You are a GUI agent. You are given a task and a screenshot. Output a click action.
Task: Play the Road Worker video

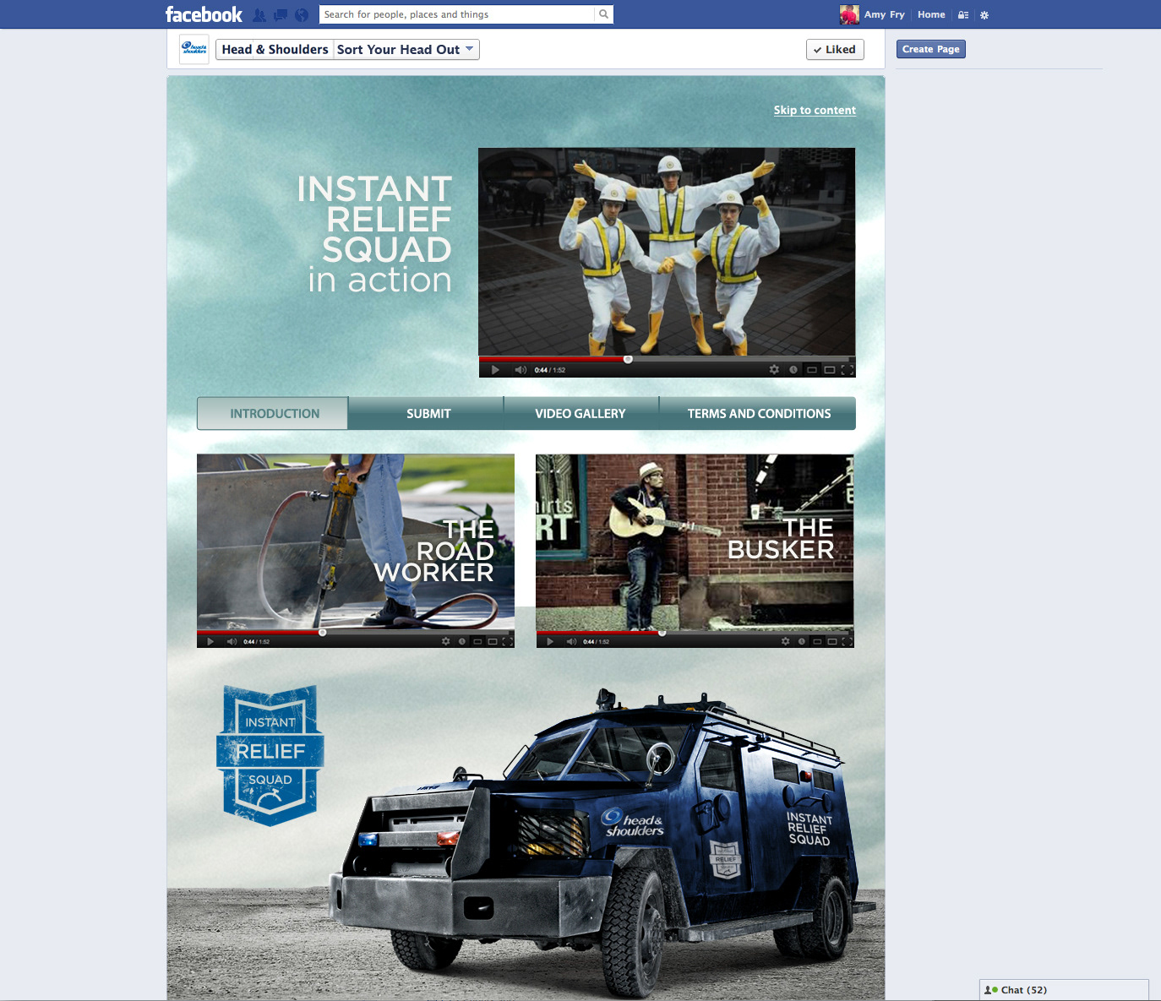pos(210,642)
